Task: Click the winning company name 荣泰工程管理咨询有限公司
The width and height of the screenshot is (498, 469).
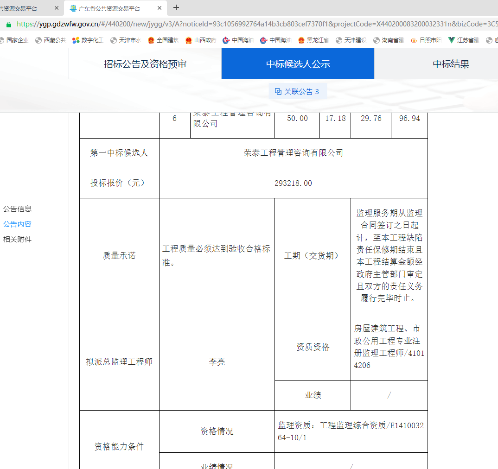Action: (x=293, y=153)
